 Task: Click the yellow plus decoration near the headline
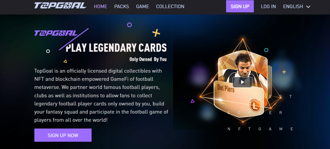coord(156,33)
